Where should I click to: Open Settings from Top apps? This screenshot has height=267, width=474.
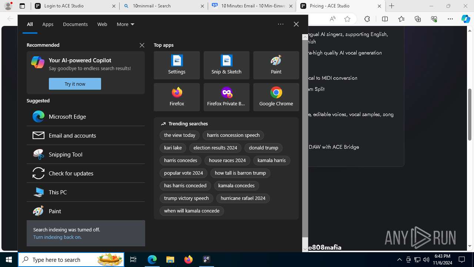pyautogui.click(x=177, y=65)
